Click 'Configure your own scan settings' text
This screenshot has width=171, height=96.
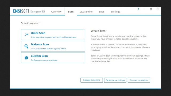(44, 60)
